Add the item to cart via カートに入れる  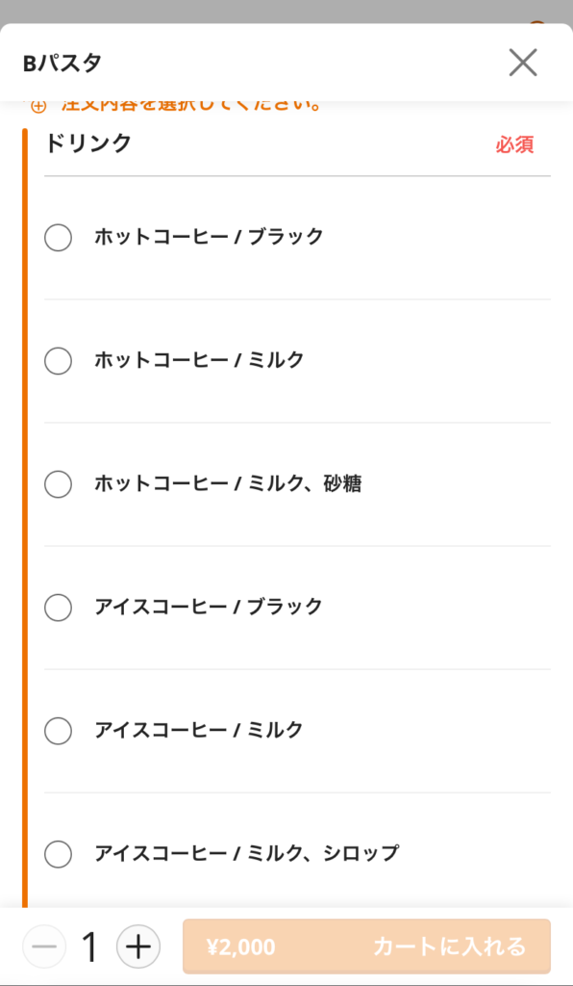click(x=453, y=947)
